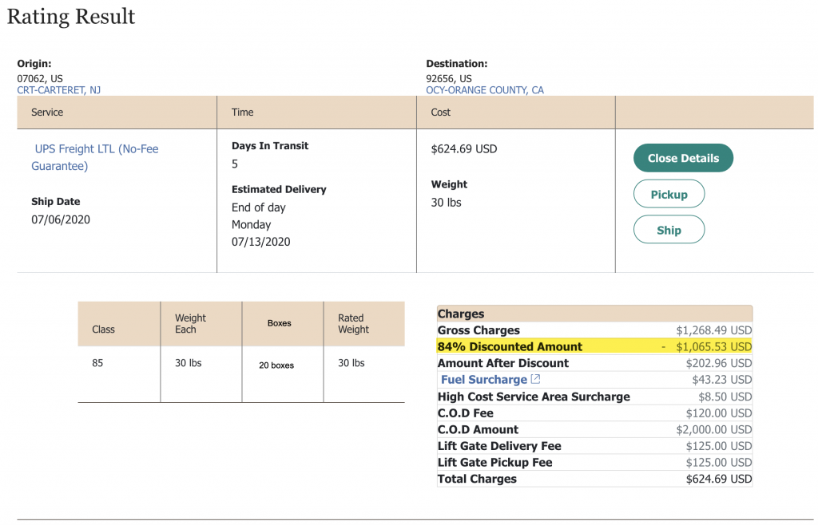Image resolution: width=818 pixels, height=525 pixels.
Task: Click the Lift Gate Delivery Fee label
Action: [499, 446]
